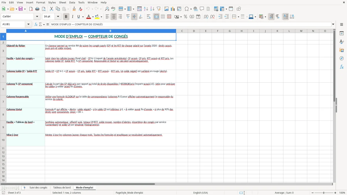Select the Clone Formatting paintbrush
The image size is (347, 195).
(74, 9)
